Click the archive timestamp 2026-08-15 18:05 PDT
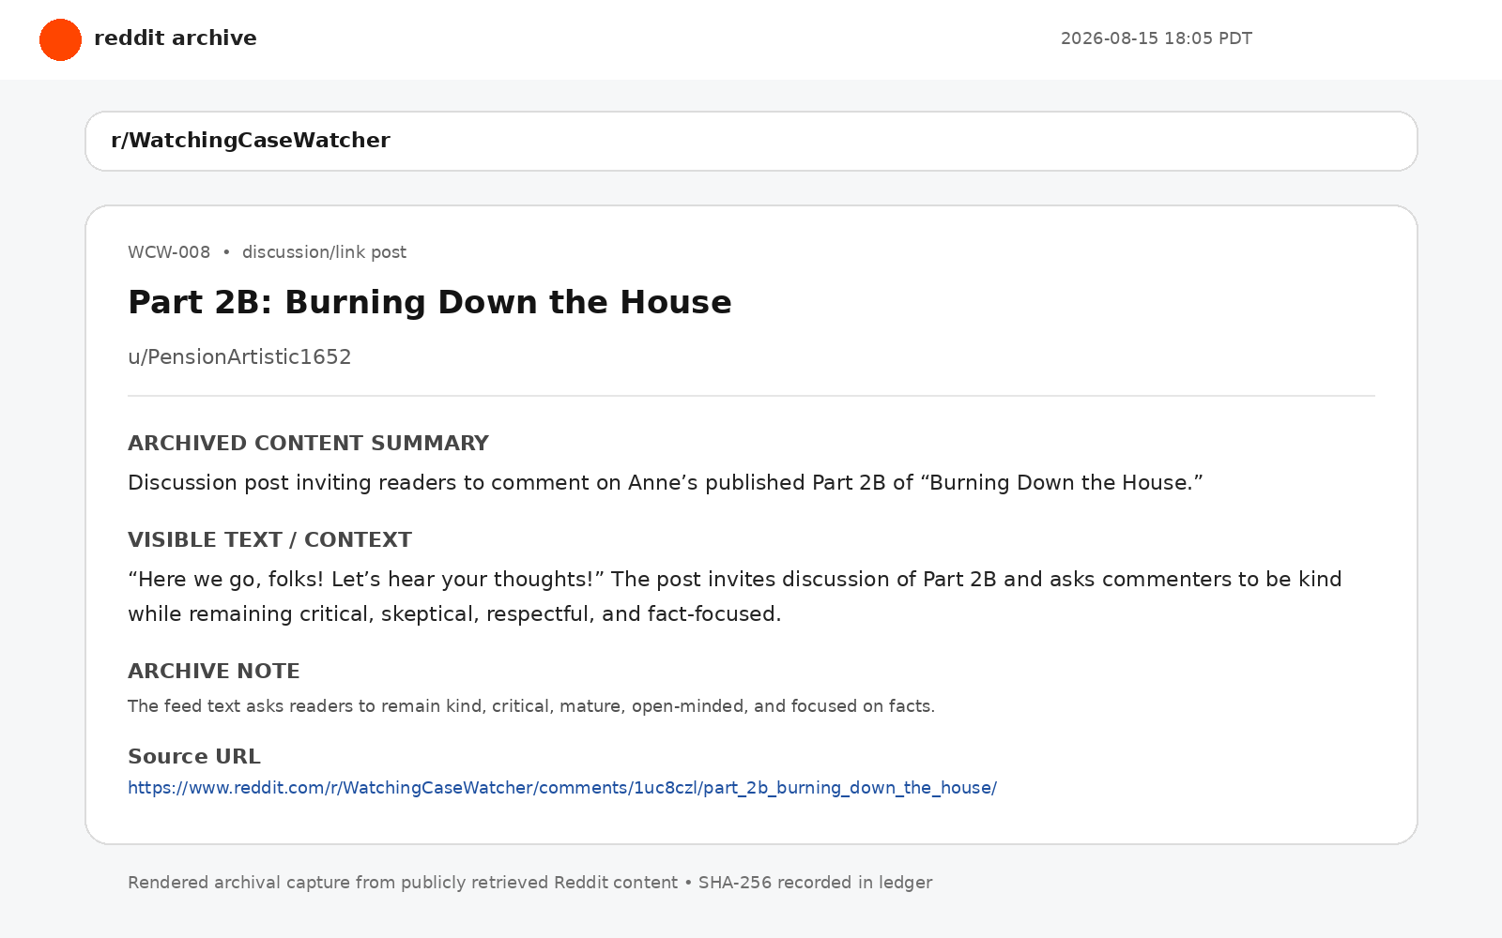The width and height of the screenshot is (1502, 938). 1157,38
